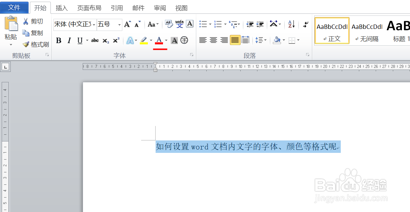The image size is (410, 212).
Task: Apply paragraph shading paint bucket icon
Action: tap(277, 40)
